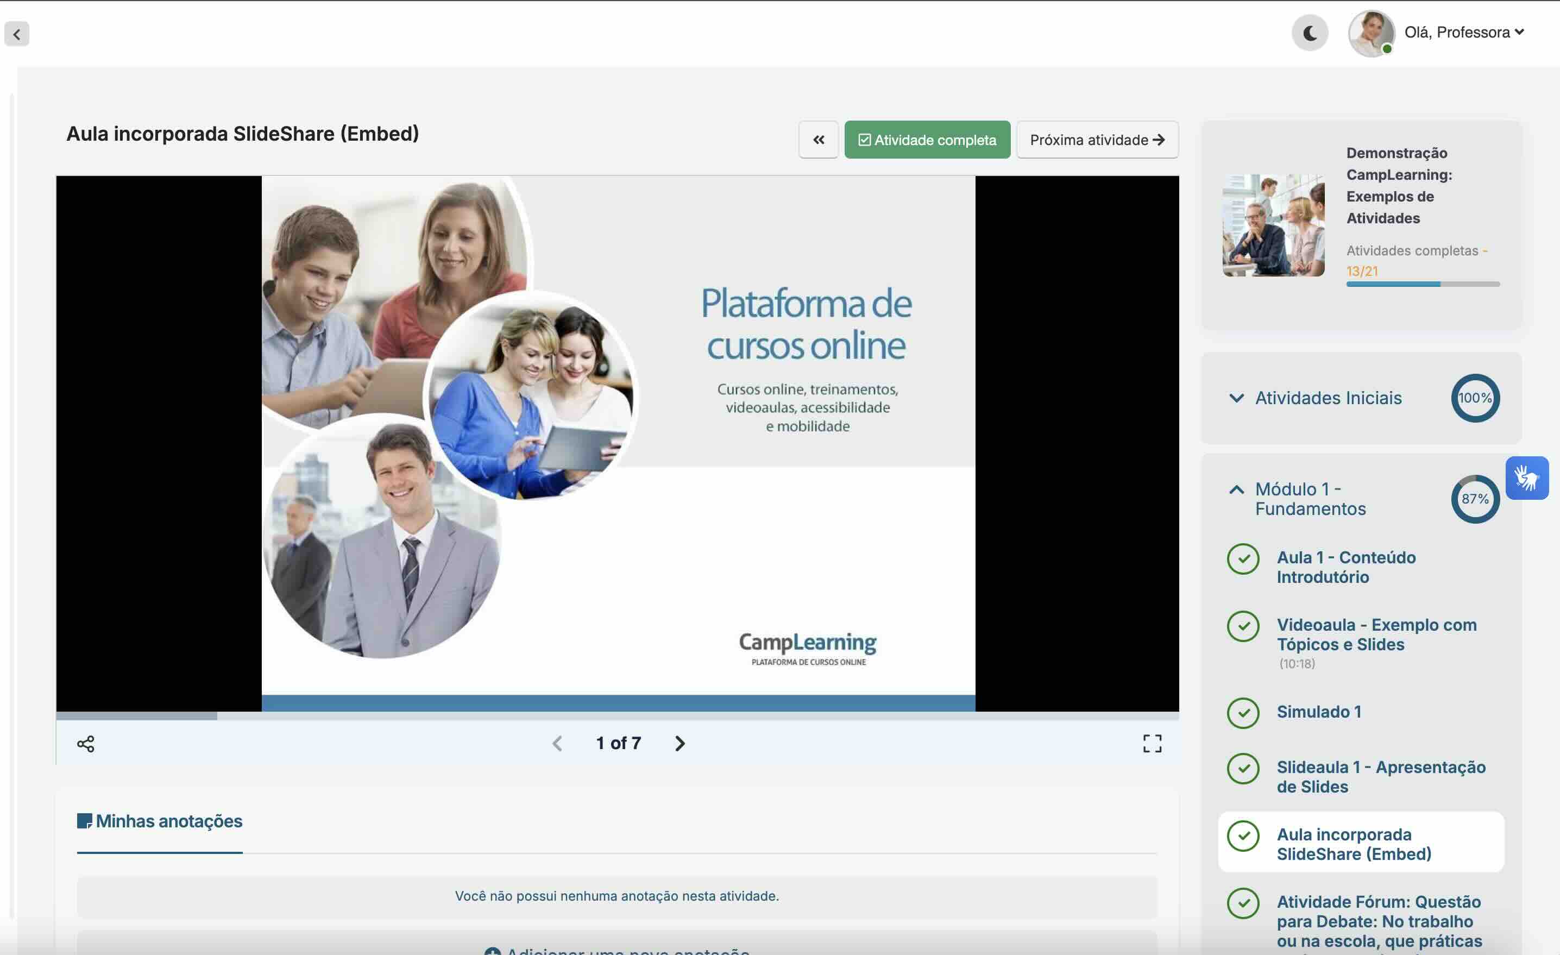
Task: Click 'Próxima atividade' button
Action: (1097, 139)
